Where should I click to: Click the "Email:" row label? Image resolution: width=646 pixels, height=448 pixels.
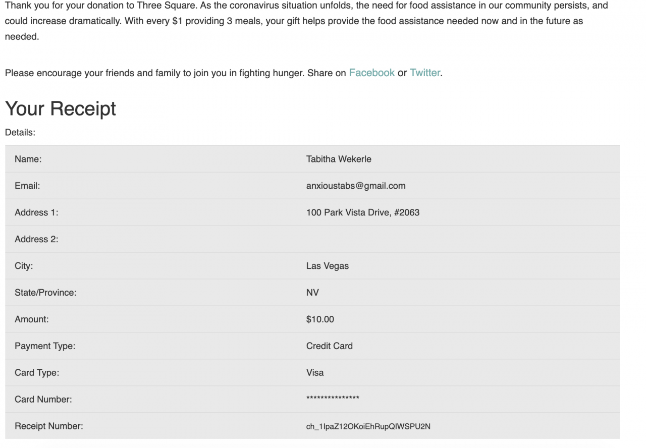[x=27, y=186]
